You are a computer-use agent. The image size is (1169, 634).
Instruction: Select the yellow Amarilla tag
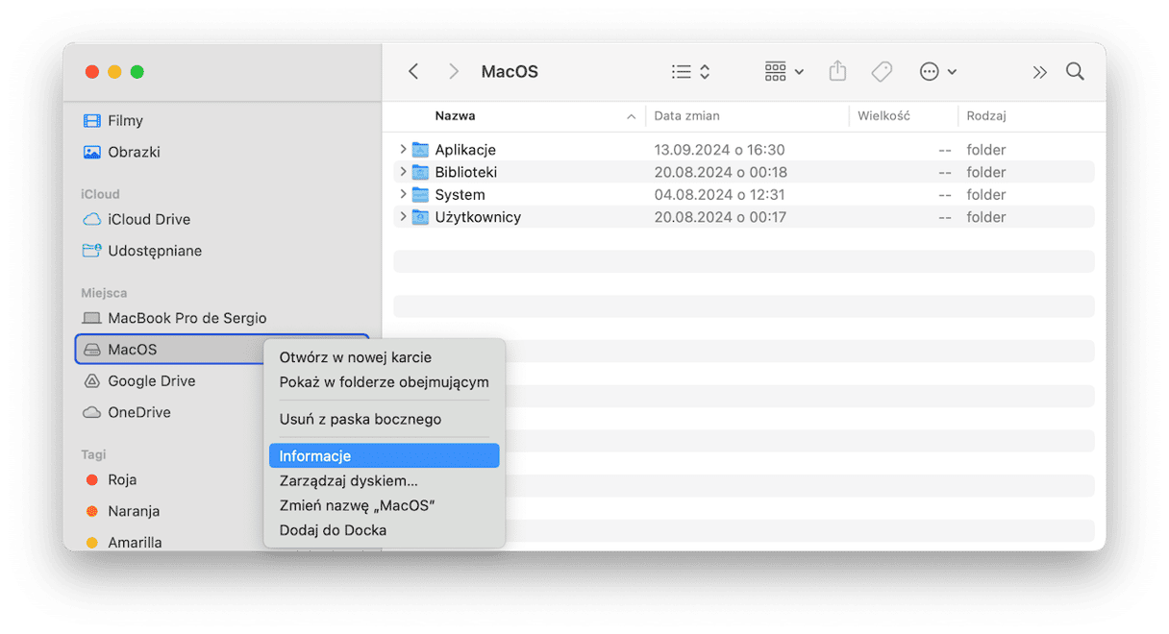92,543
